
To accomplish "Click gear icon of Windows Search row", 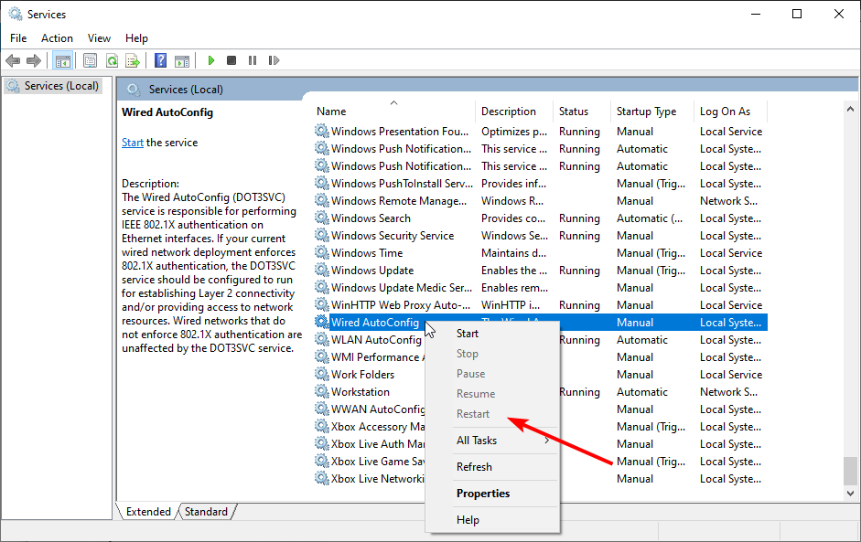I will point(321,218).
